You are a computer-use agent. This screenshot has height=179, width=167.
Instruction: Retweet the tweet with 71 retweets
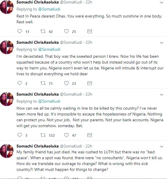(43, 83)
